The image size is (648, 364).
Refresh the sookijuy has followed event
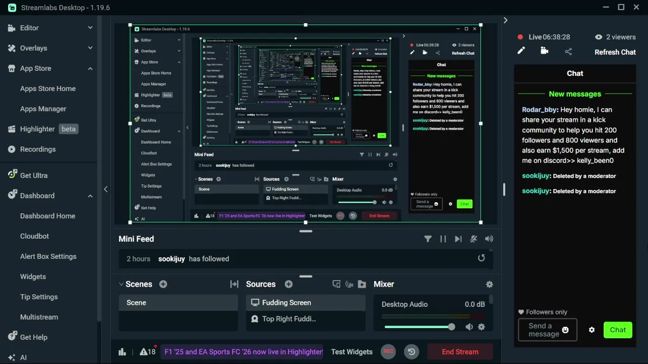coord(481,258)
